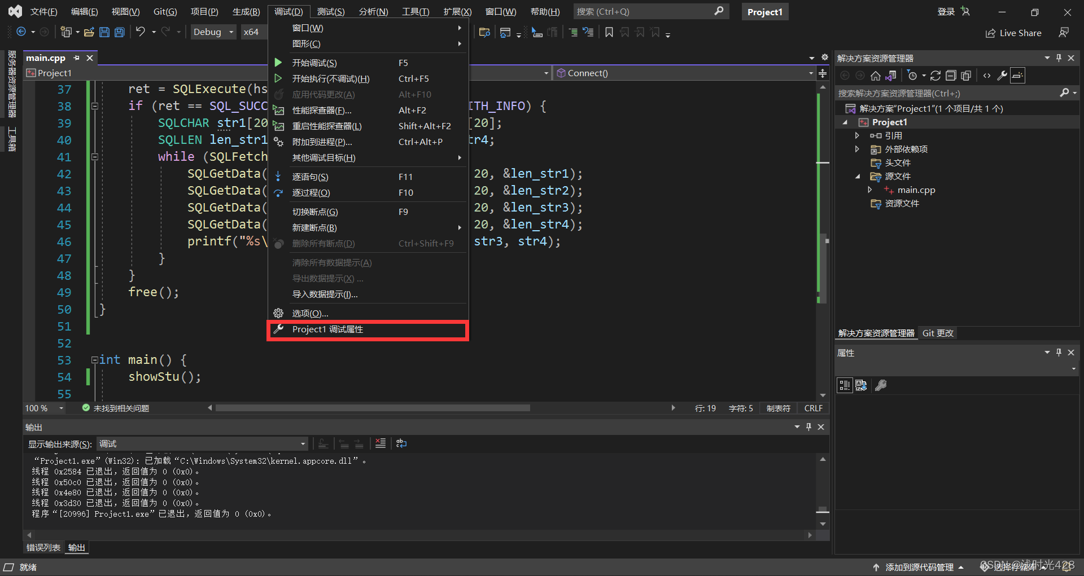Toggle auto-hide pin on Solution Explorer panel
The image size is (1084, 576).
click(1059, 58)
